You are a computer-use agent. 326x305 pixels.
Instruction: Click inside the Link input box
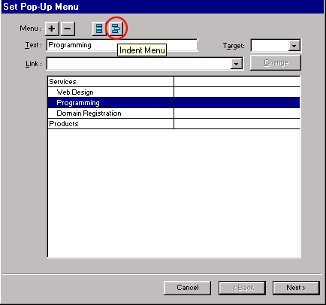tap(138, 64)
